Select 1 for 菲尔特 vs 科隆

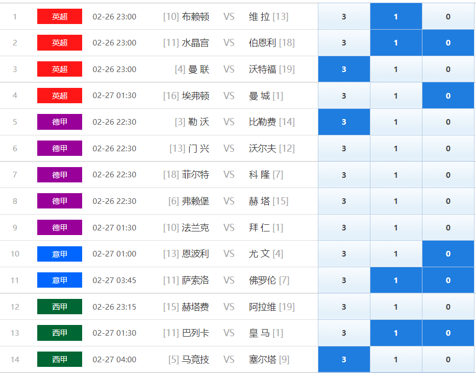[396, 175]
